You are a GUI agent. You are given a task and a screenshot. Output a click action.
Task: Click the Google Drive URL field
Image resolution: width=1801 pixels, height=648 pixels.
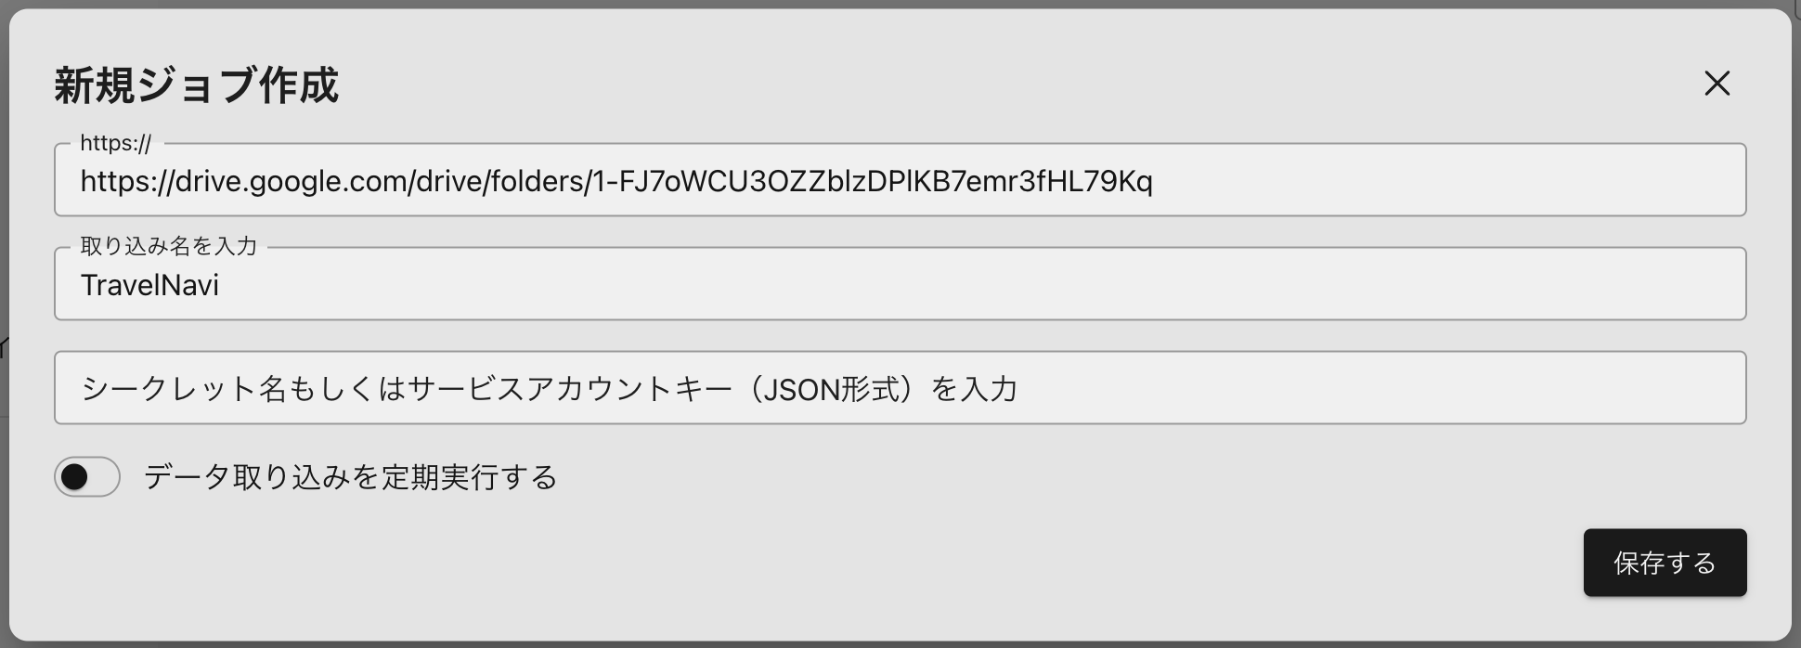click(x=900, y=179)
